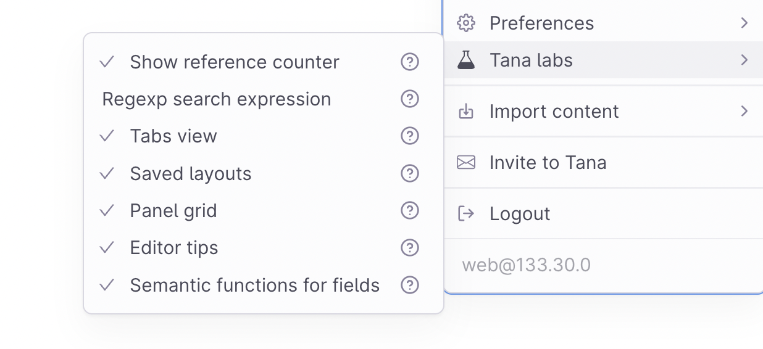Viewport: 763px width, 349px height.
Task: Expand Preferences submenu arrow
Action: click(744, 23)
